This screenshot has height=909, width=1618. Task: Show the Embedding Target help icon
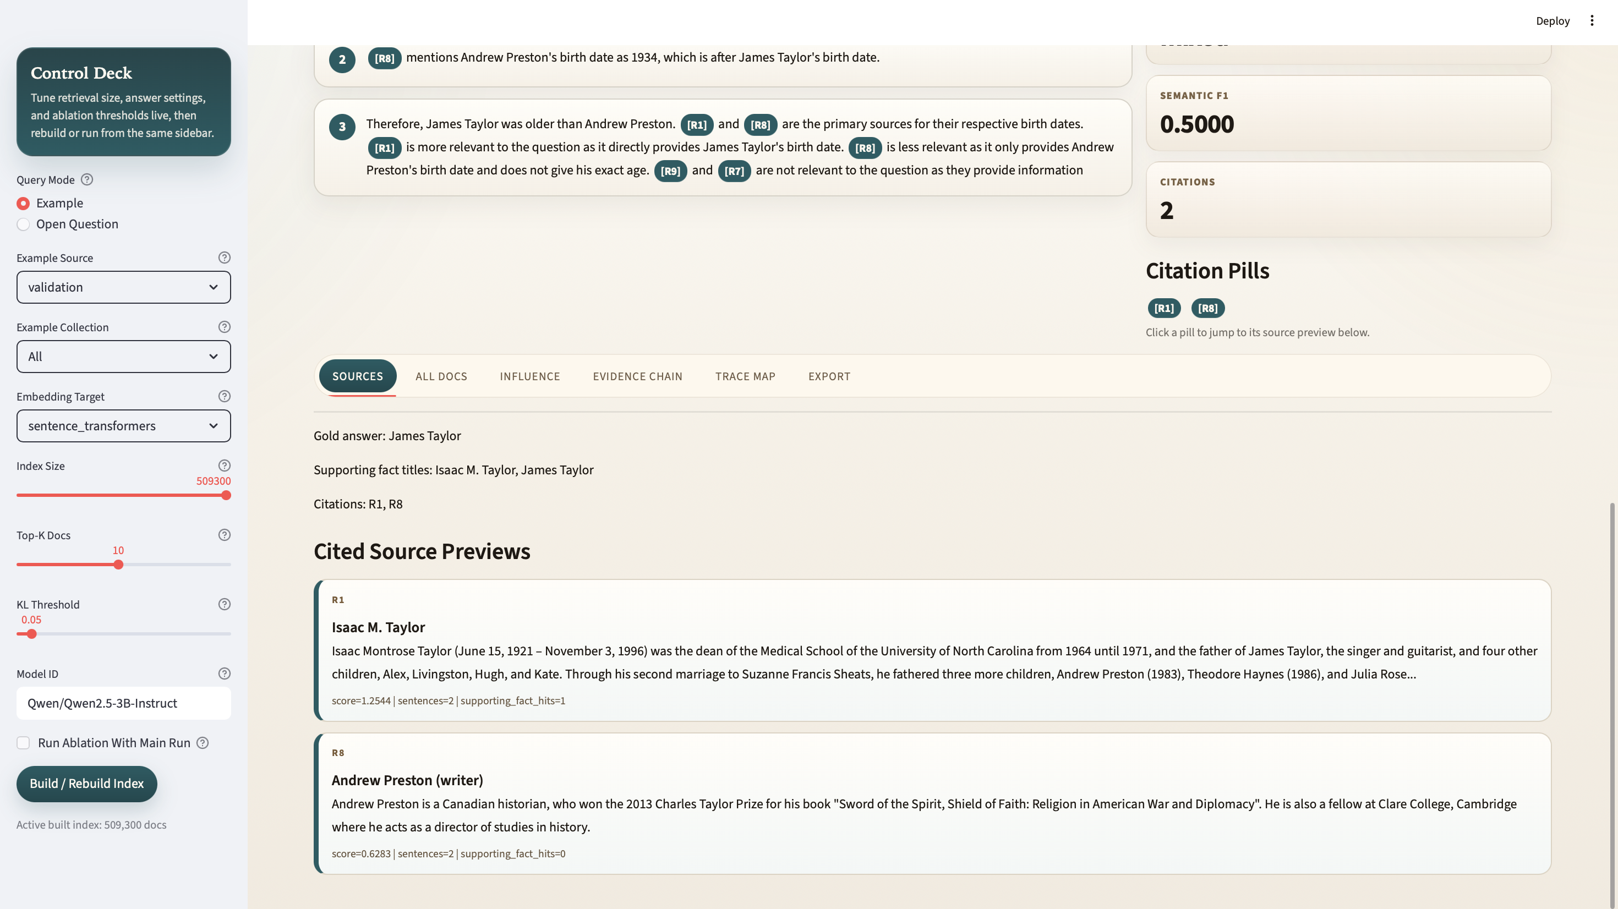tap(224, 396)
